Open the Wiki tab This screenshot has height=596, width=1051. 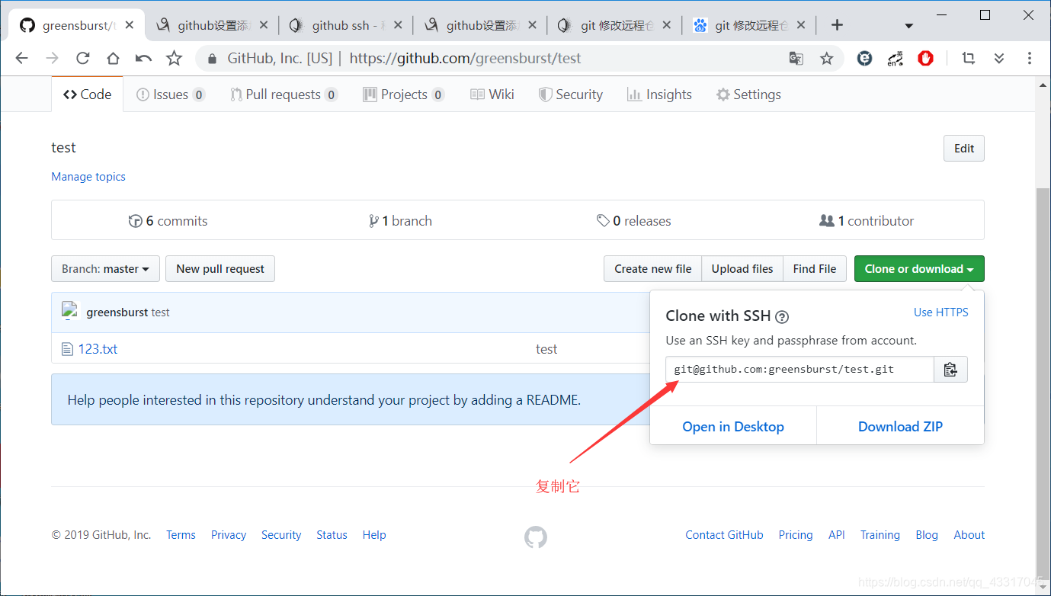pyautogui.click(x=492, y=95)
